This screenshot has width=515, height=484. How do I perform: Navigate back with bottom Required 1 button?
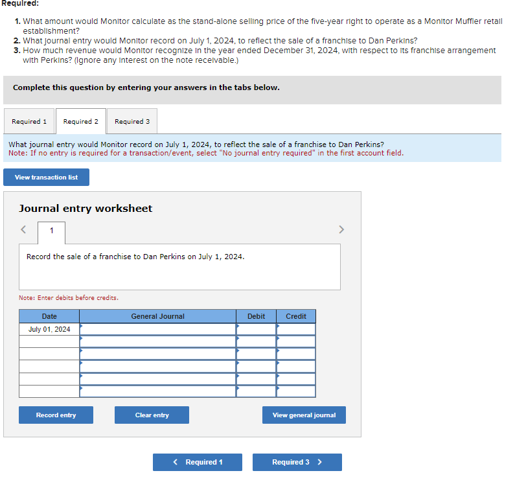(198, 463)
